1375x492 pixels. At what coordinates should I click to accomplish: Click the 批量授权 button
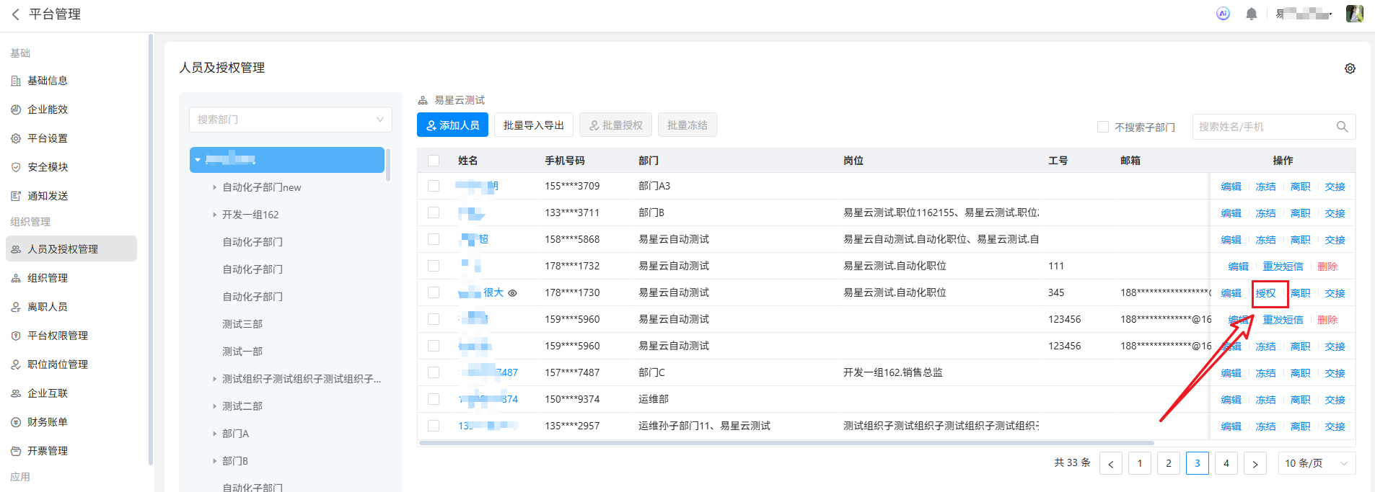pos(615,125)
